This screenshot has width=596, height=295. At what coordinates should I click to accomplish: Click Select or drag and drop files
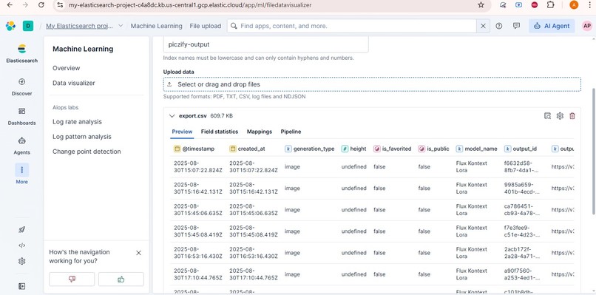372,84
